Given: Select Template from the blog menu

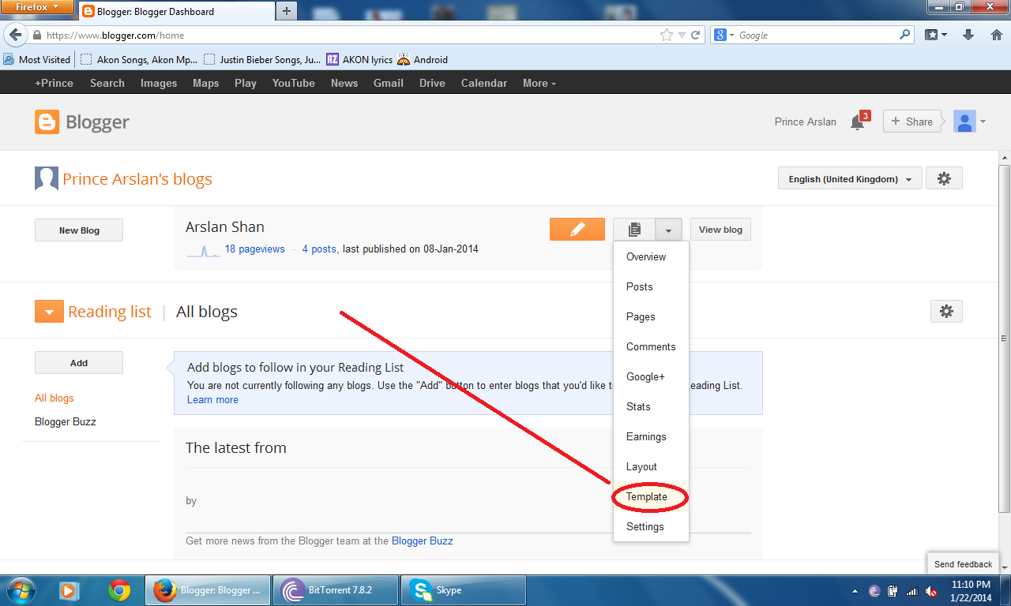Looking at the screenshot, I should tap(652, 497).
